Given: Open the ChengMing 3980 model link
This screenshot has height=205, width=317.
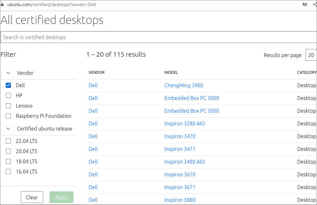Looking at the screenshot, I should 184,85.
